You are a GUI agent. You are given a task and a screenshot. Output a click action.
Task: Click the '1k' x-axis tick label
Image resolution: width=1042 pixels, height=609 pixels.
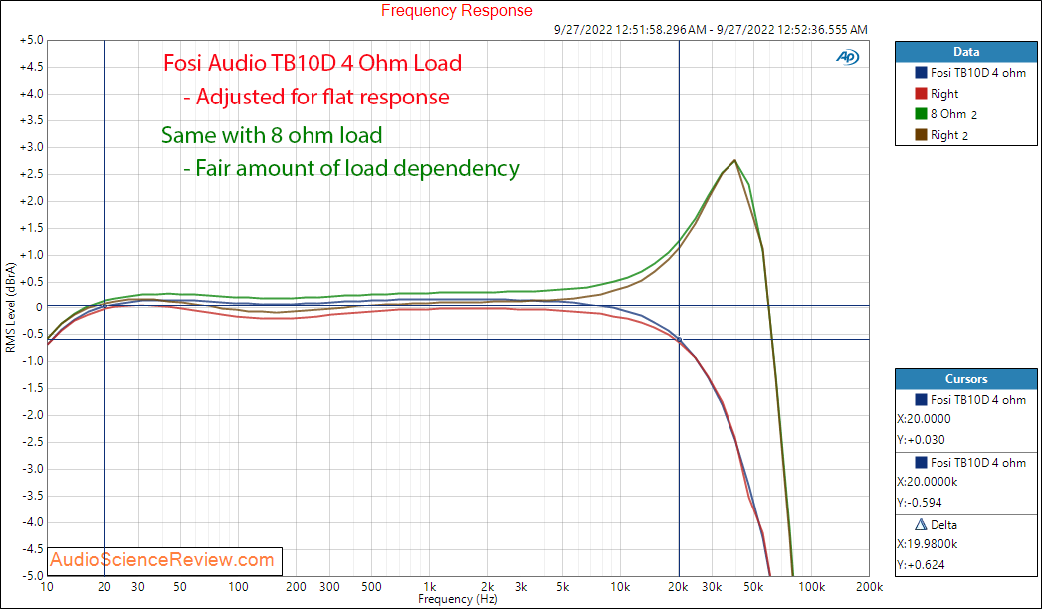click(x=430, y=587)
